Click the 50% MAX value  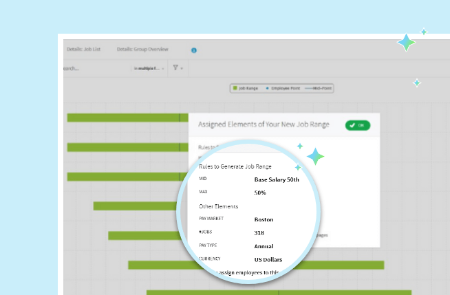[260, 193]
